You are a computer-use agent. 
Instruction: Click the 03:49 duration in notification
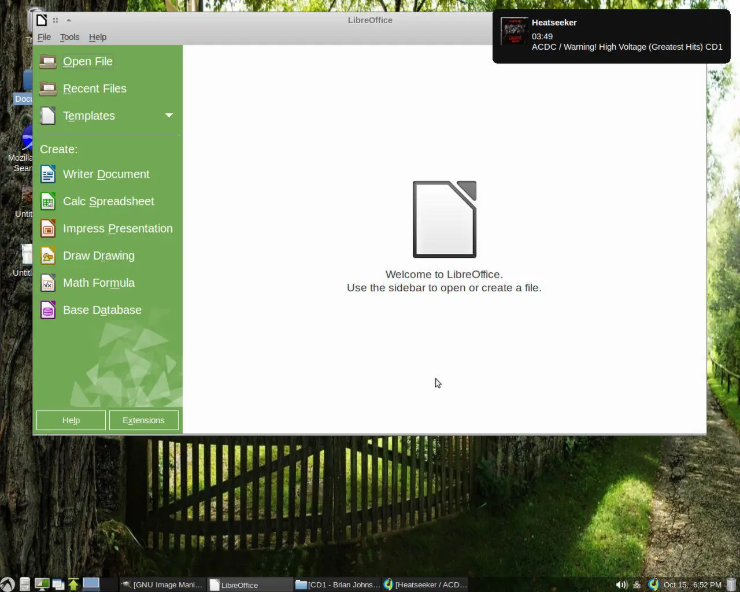(x=542, y=36)
